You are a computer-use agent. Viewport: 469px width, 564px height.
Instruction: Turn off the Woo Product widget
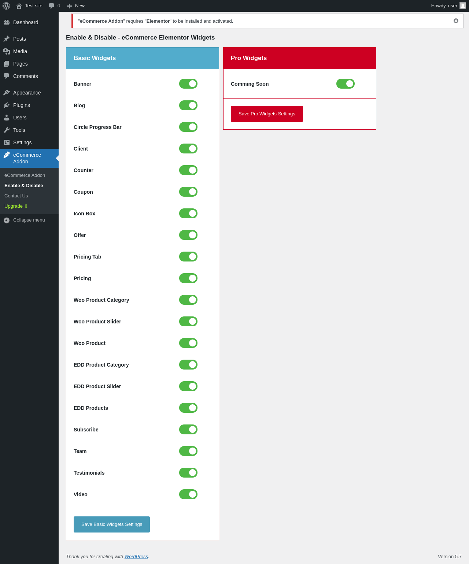(x=188, y=343)
